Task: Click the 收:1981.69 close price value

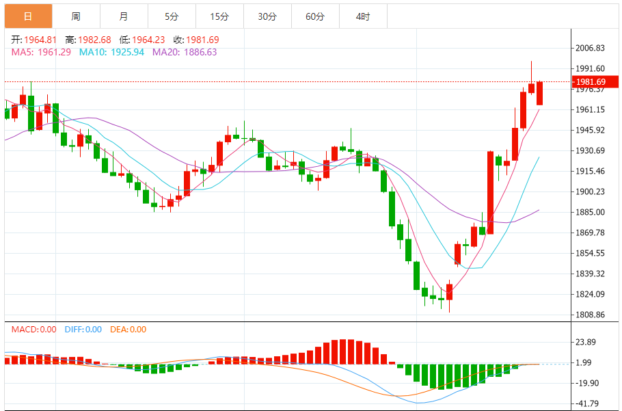Action: [196, 40]
